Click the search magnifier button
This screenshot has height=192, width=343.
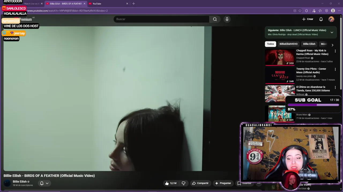tap(215, 19)
